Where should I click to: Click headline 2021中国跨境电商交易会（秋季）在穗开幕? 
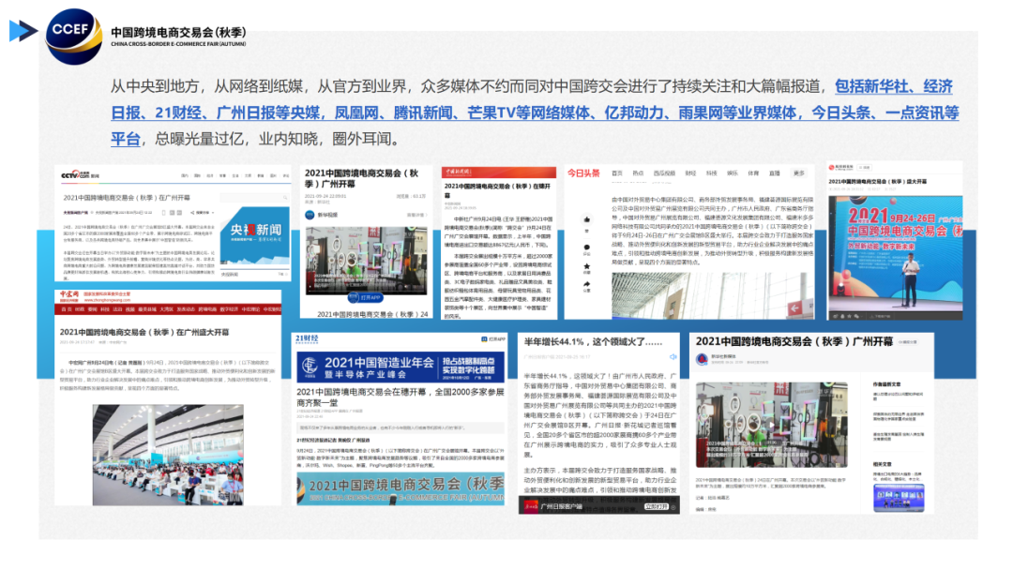[497, 190]
